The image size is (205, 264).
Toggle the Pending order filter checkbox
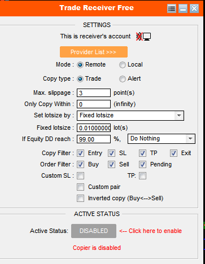click(x=142, y=165)
